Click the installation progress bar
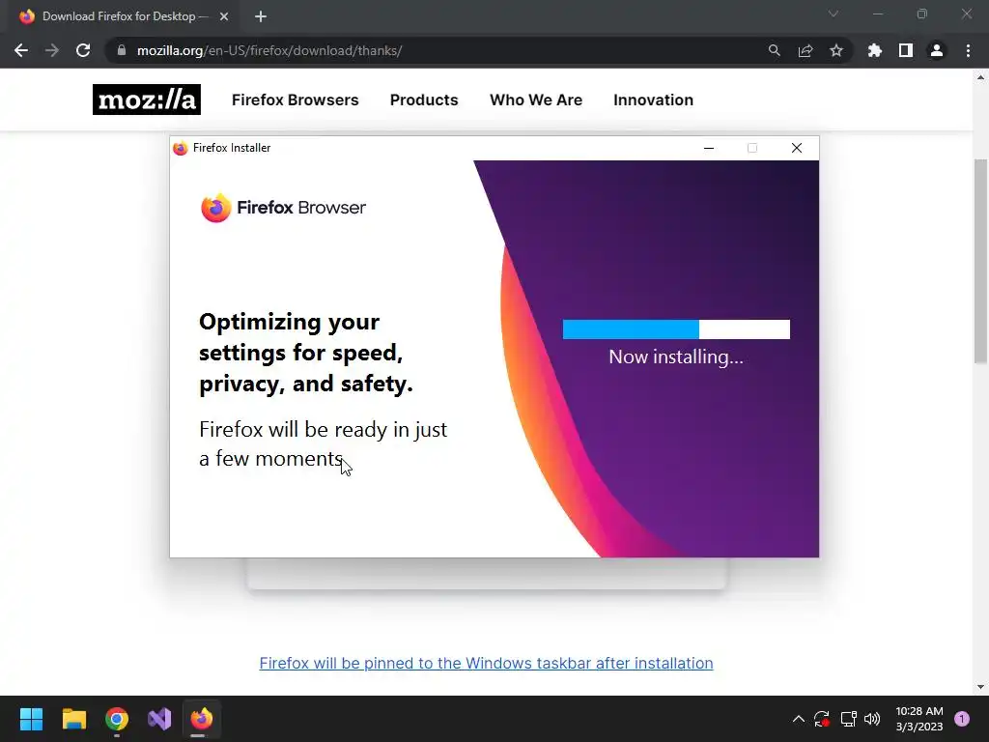The width and height of the screenshot is (989, 742). click(676, 329)
